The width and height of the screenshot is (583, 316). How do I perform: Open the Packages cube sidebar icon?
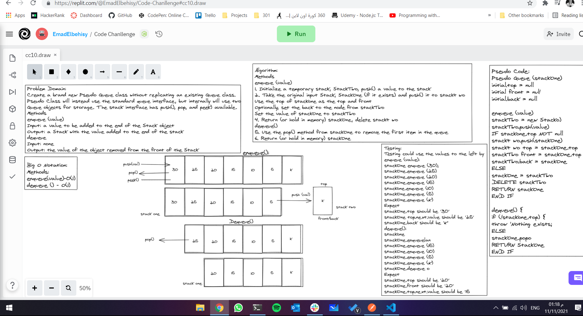coord(12,109)
